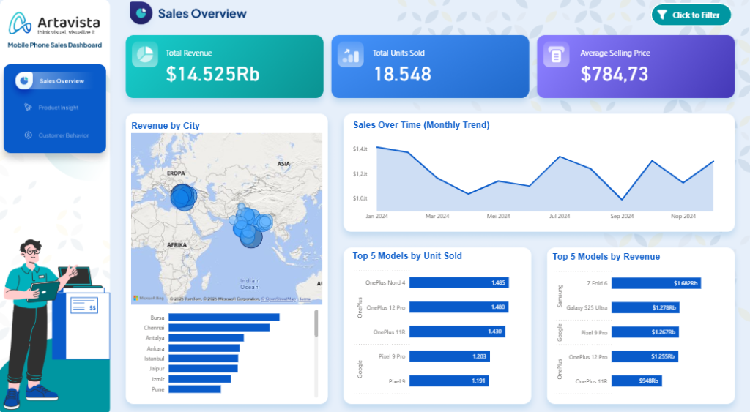Select the OnePlus Nord 4 units bar

coord(459,282)
